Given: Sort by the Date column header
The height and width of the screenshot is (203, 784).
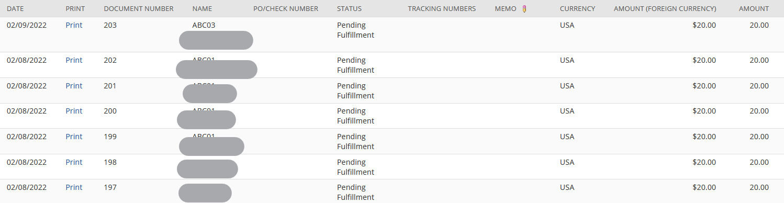Looking at the screenshot, I should click(15, 9).
